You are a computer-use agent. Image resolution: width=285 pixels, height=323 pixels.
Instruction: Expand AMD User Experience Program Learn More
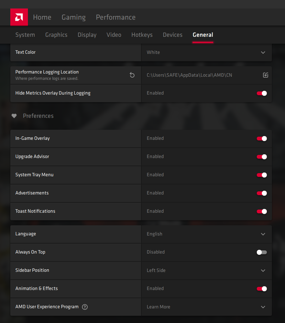[x=206, y=307]
